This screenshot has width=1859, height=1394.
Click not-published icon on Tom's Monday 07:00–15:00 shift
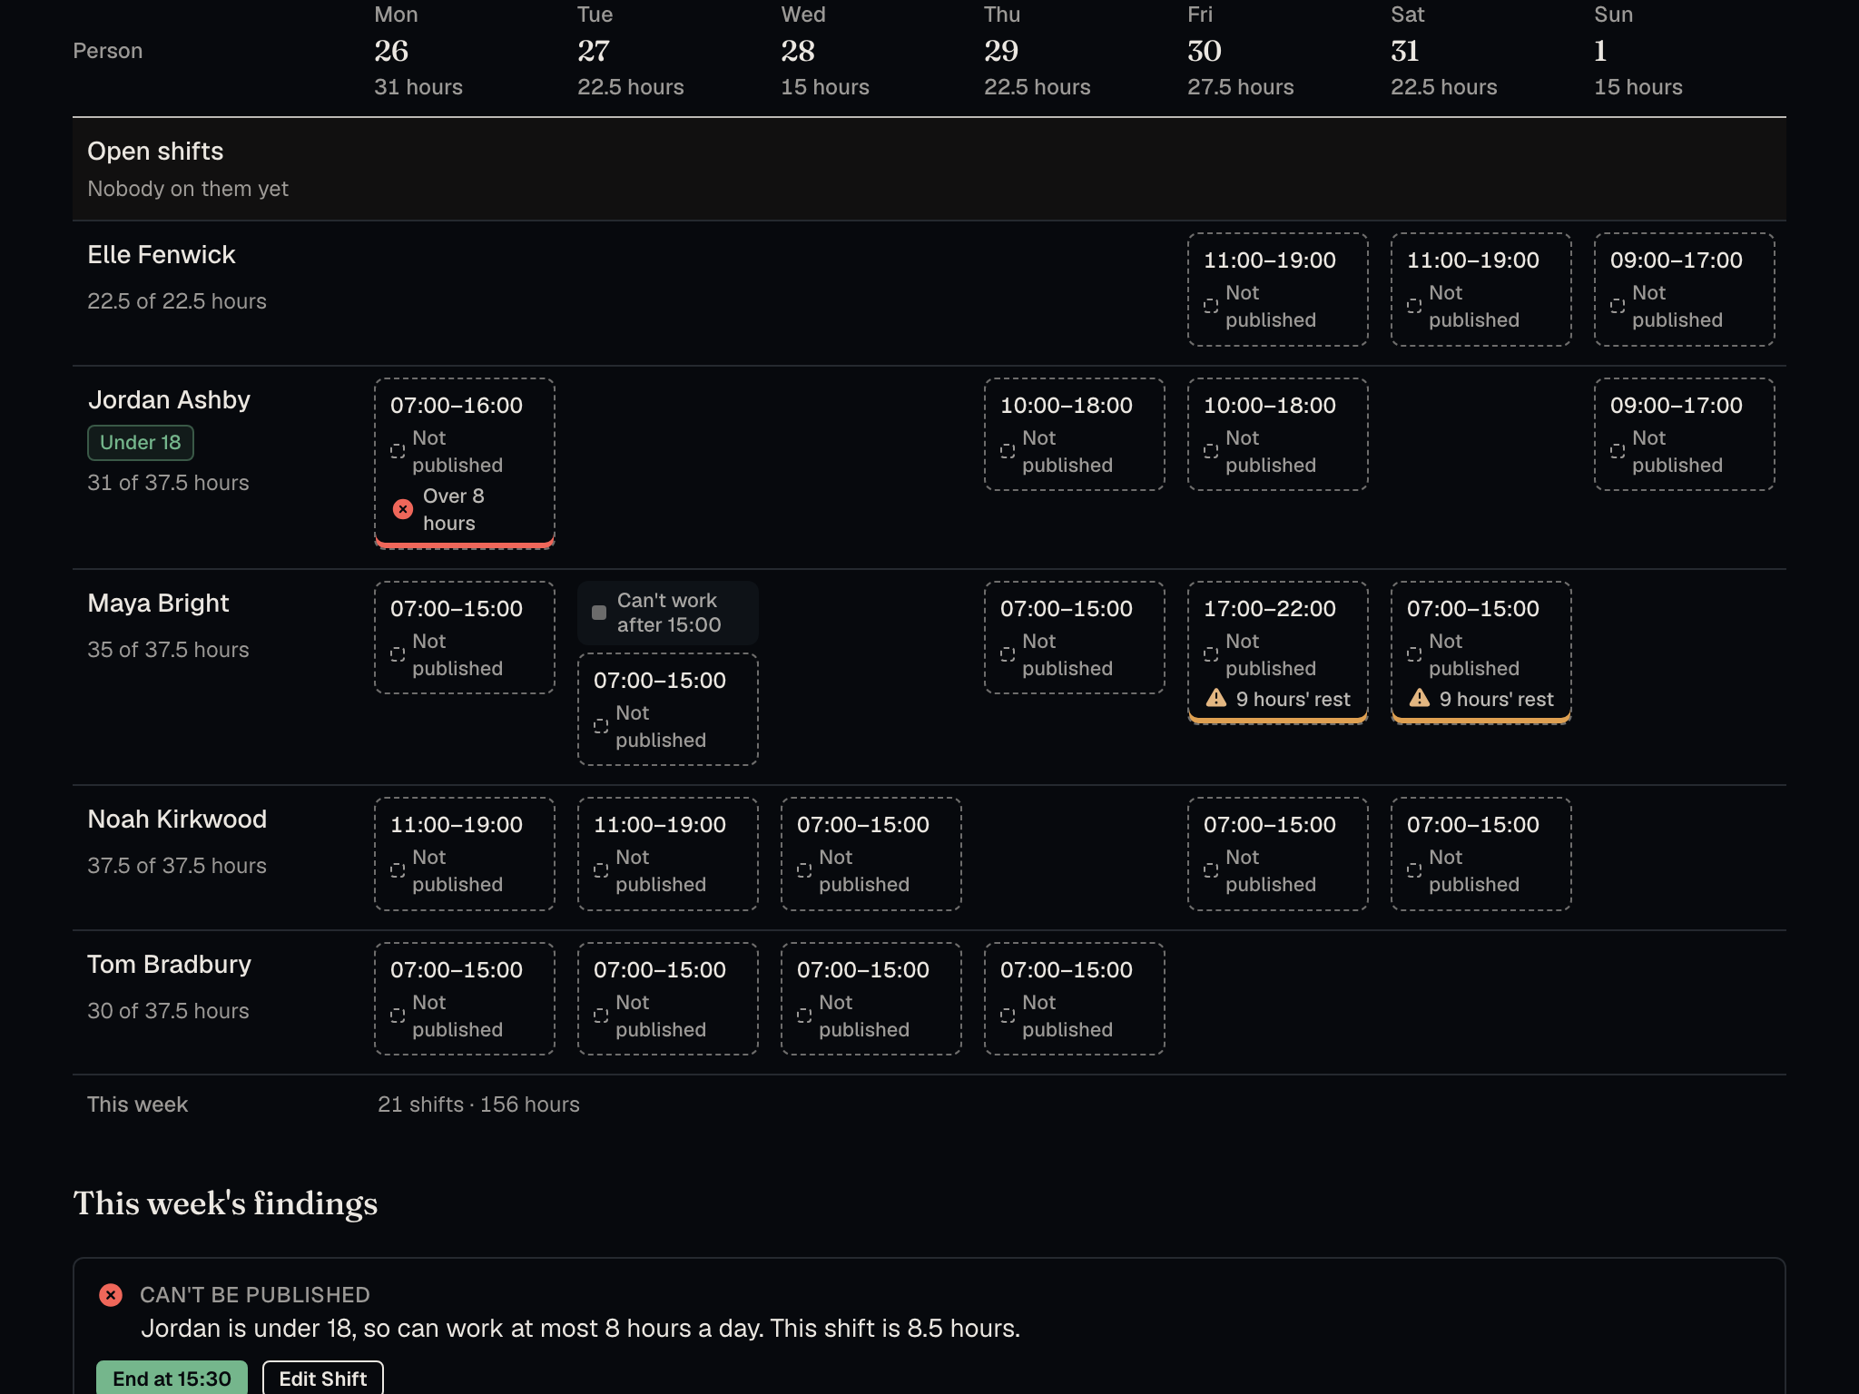click(398, 1016)
